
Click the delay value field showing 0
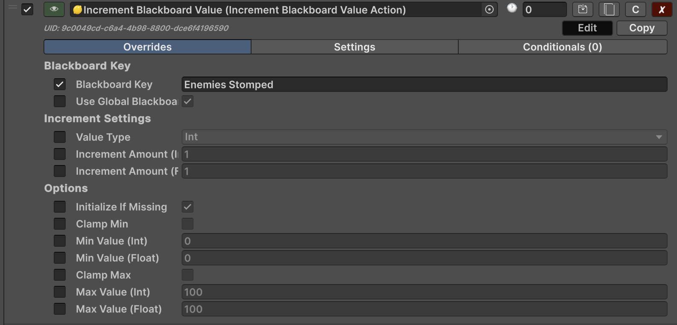tap(544, 9)
